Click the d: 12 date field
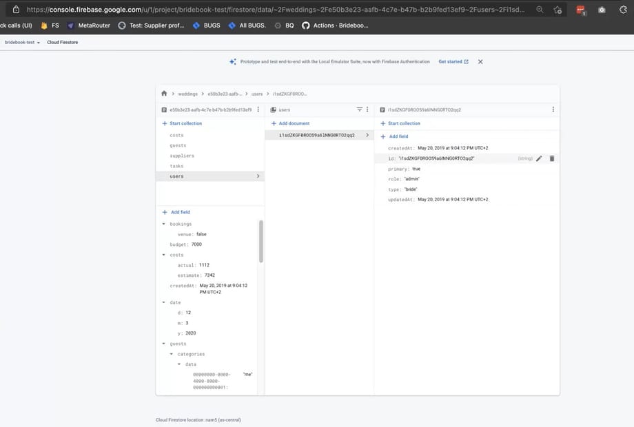 [185, 313]
